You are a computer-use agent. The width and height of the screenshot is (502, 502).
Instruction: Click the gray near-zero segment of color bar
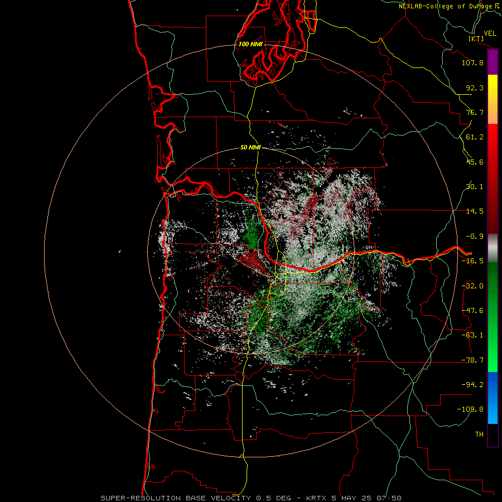tap(493, 248)
